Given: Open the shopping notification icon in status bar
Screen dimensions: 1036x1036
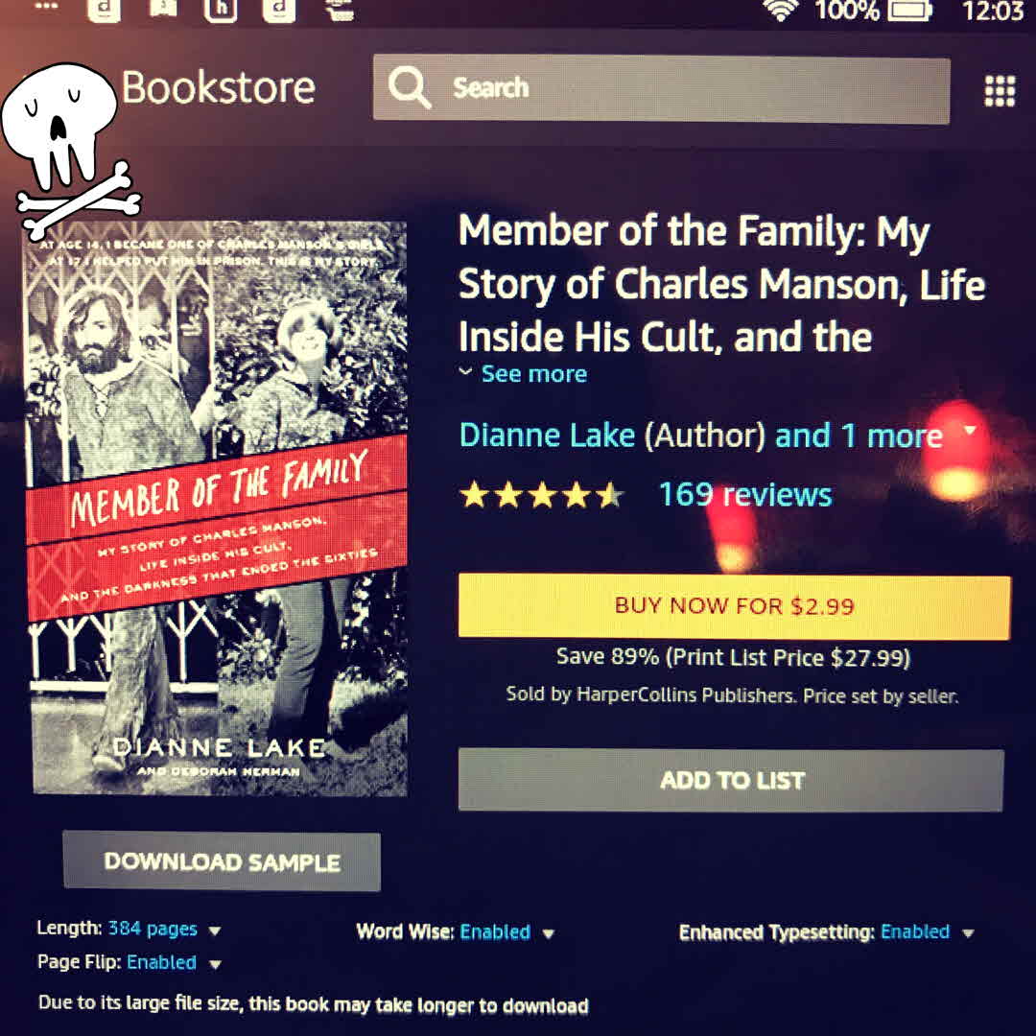Looking at the screenshot, I should click(341, 10).
